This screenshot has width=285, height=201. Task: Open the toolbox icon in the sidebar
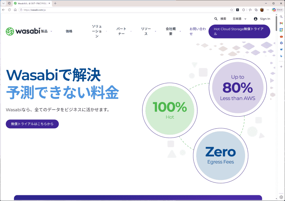pyautogui.click(x=281, y=36)
